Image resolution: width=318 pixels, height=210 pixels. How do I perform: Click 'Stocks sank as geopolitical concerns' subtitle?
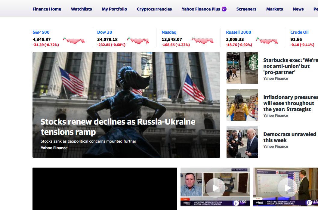[x=88, y=141]
